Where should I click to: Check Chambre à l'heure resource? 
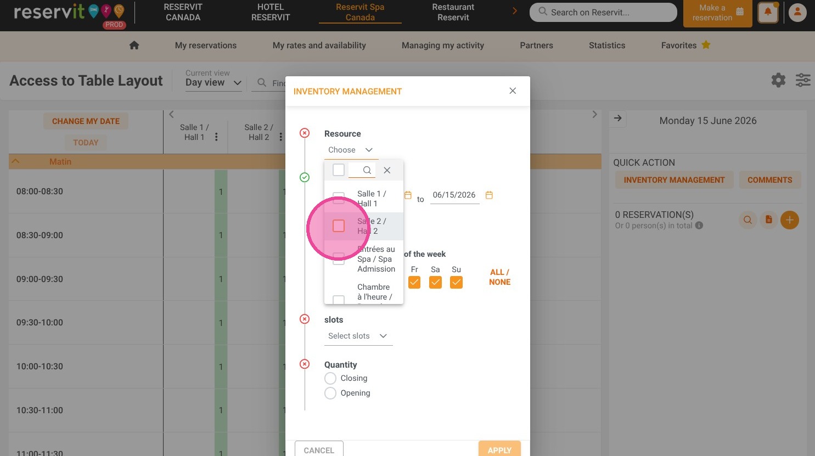(x=339, y=299)
